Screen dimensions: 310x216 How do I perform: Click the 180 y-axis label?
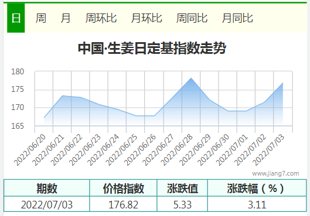click(x=18, y=71)
